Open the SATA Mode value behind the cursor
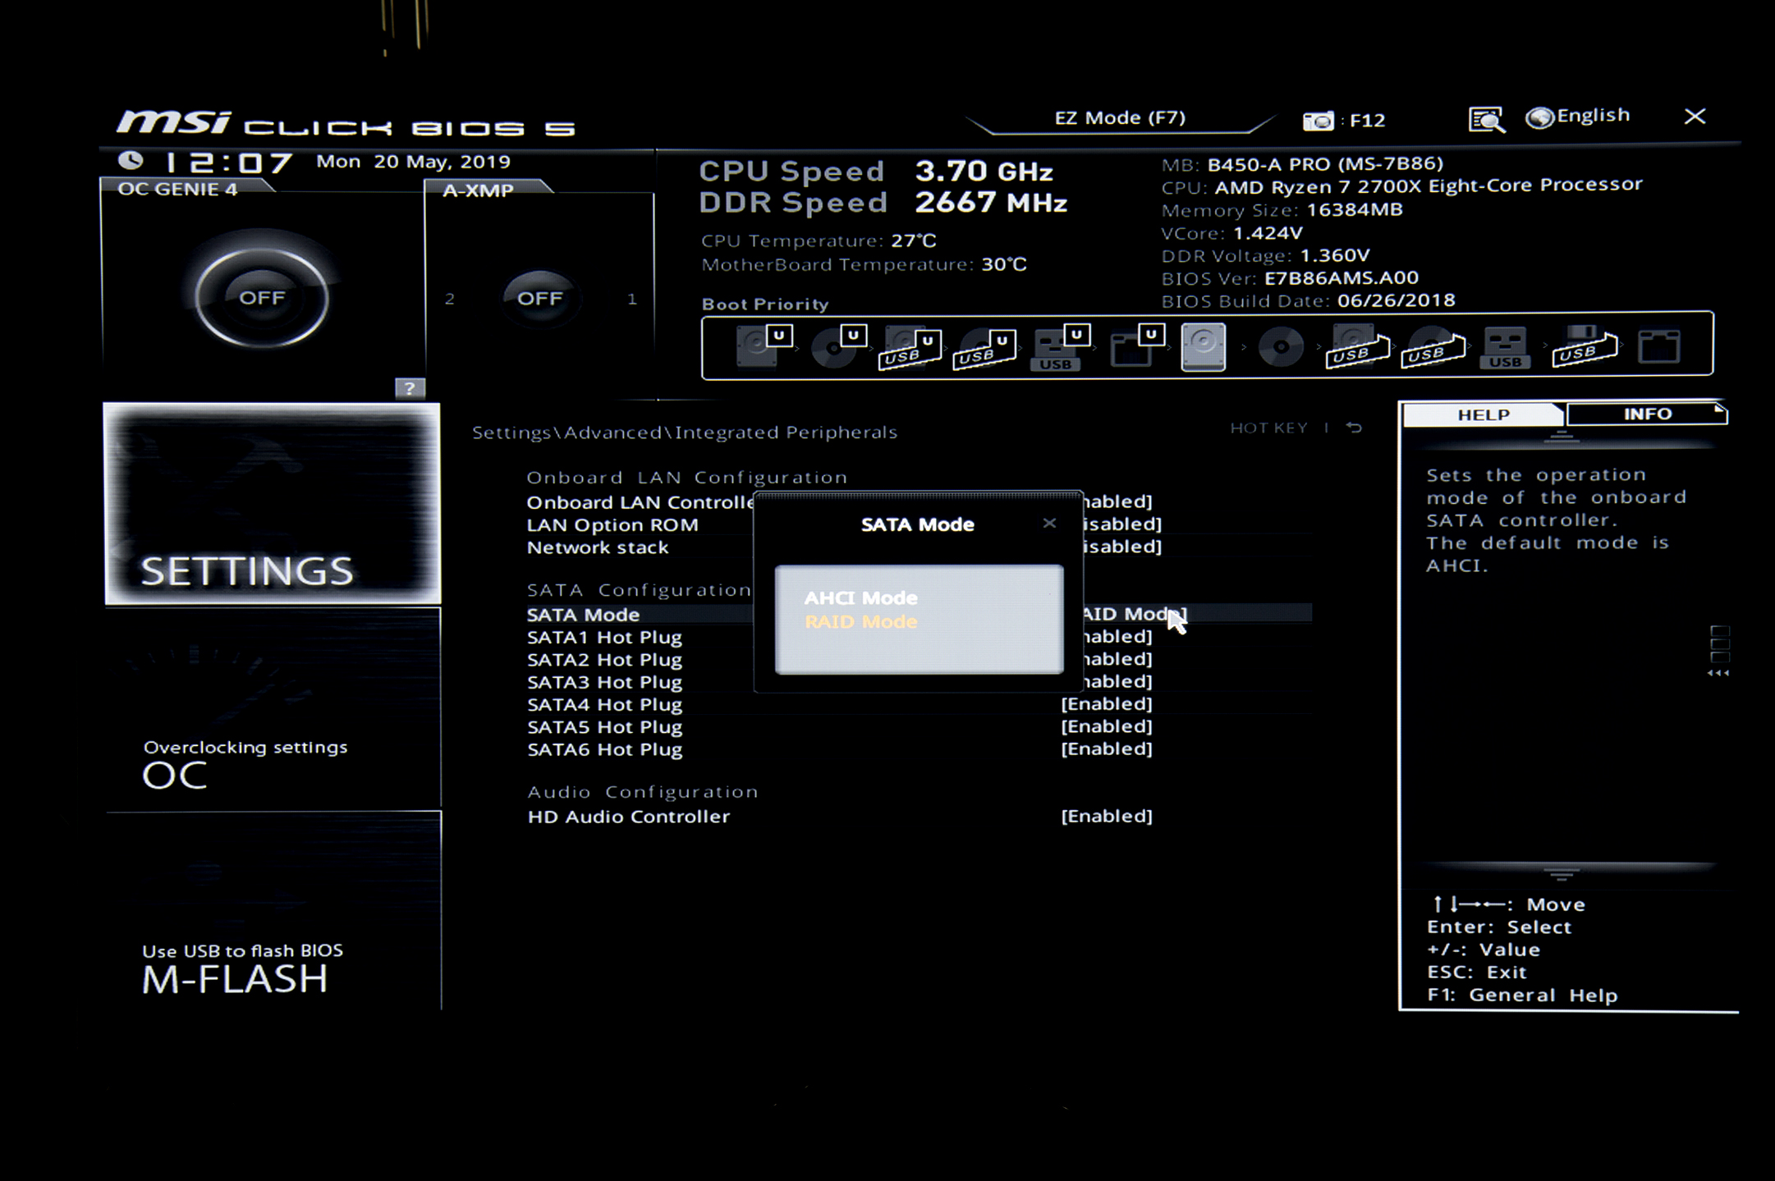Image resolution: width=1775 pixels, height=1181 pixels. click(1135, 614)
